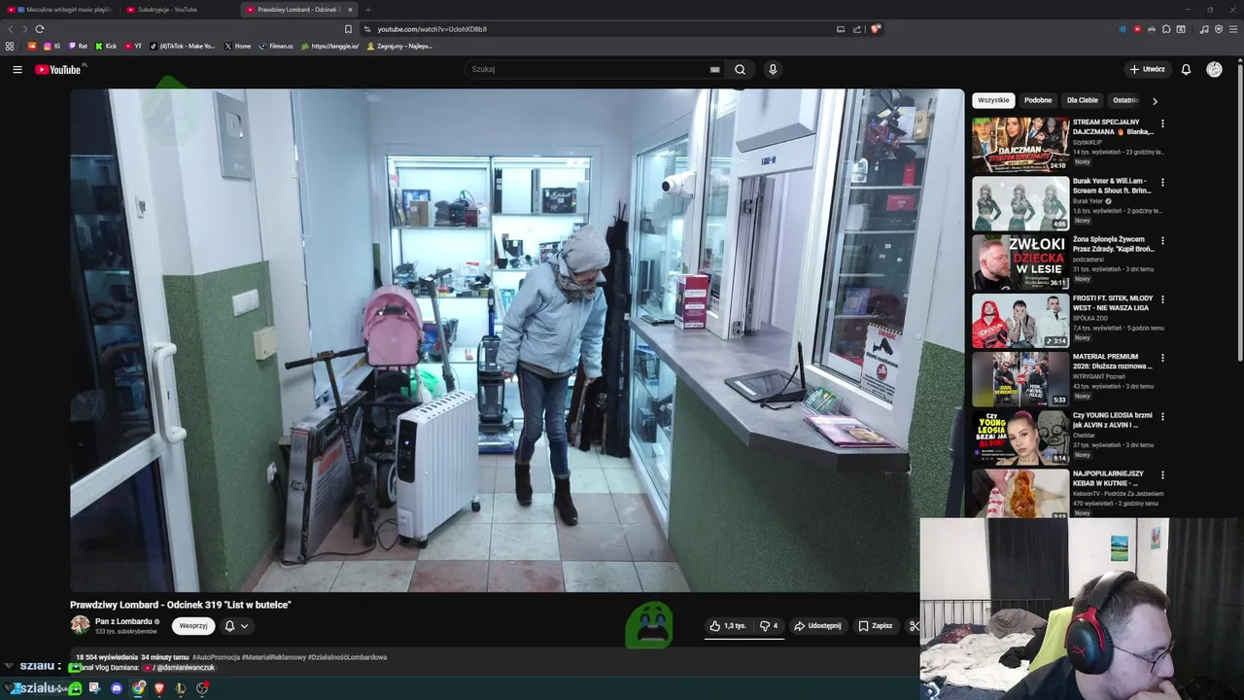Switch to the Masculine whitegirl music playlist tab

click(60, 10)
